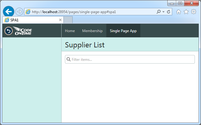Open favorites star icon

(186, 12)
